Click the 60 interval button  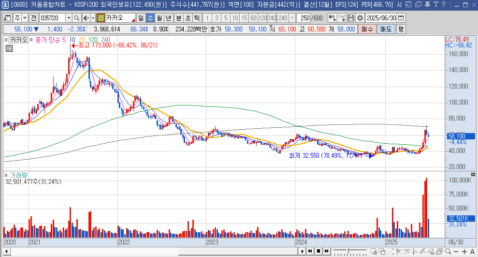click(x=253, y=18)
